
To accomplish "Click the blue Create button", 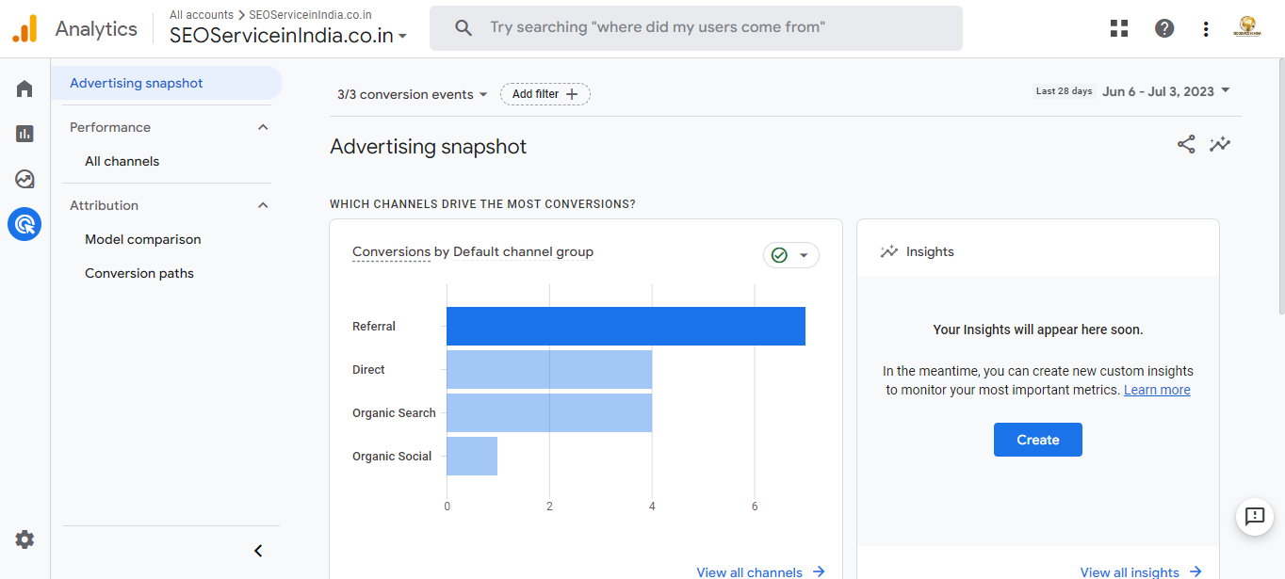I will click(x=1037, y=440).
